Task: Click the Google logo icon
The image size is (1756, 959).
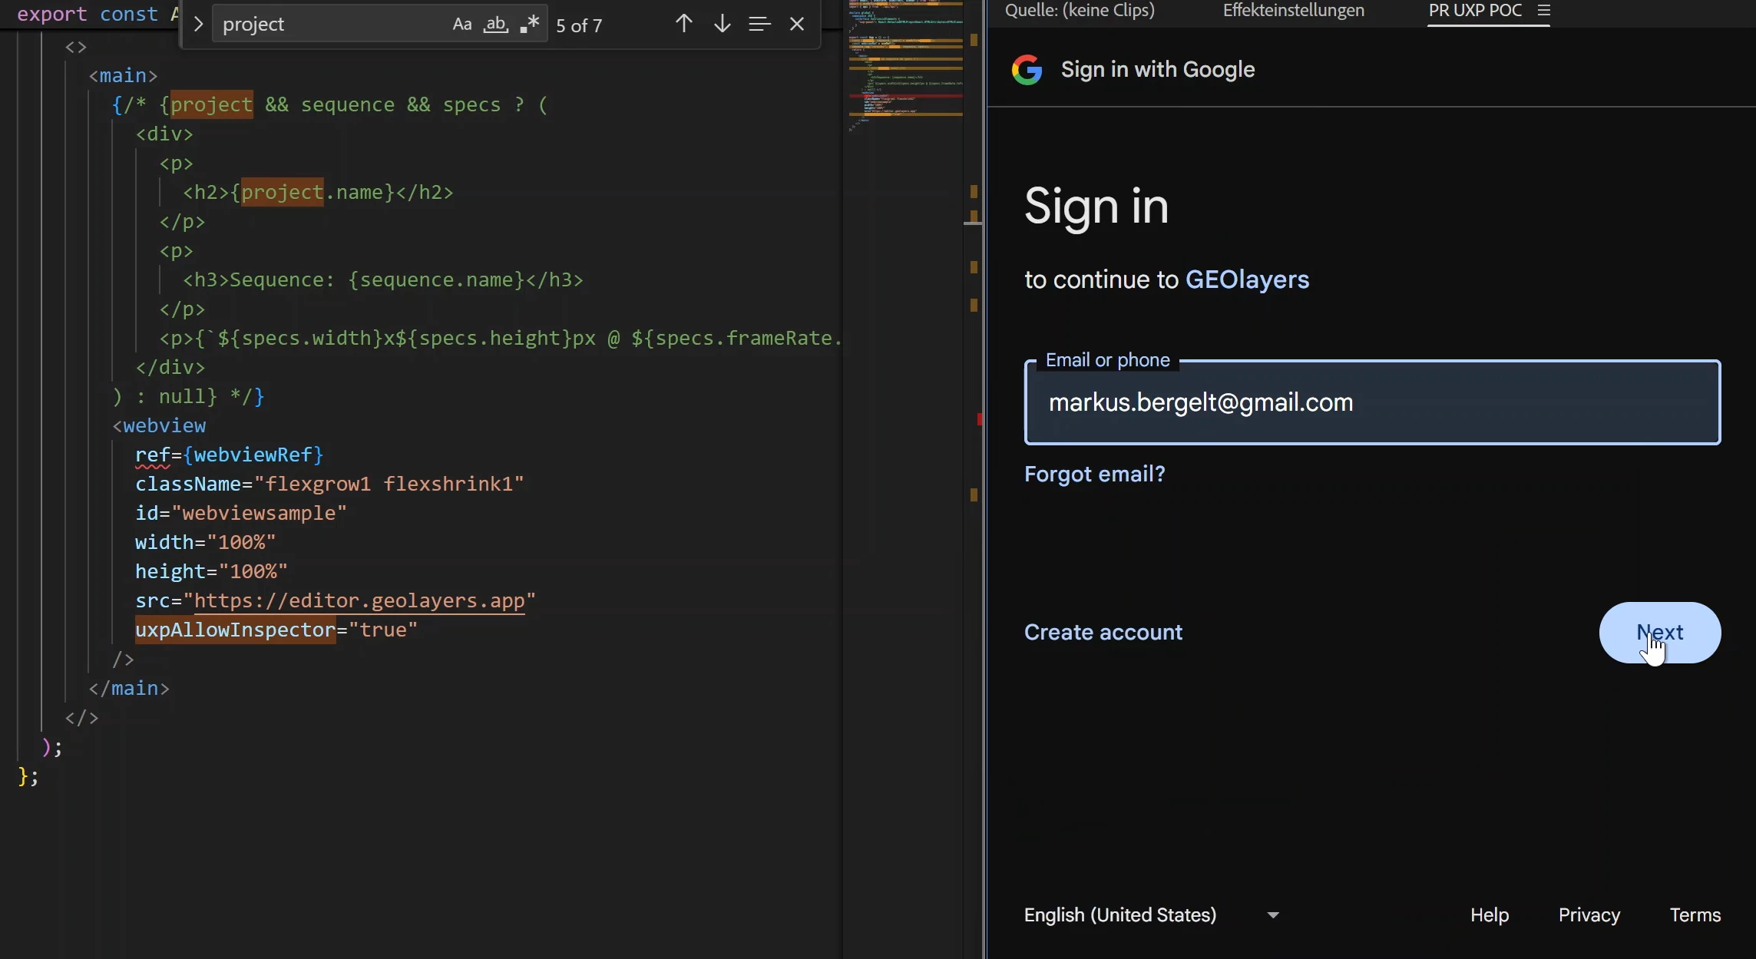Action: click(x=1027, y=70)
